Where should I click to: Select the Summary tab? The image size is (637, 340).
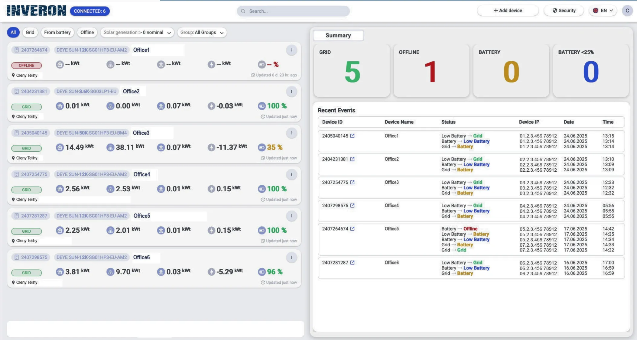click(x=338, y=35)
